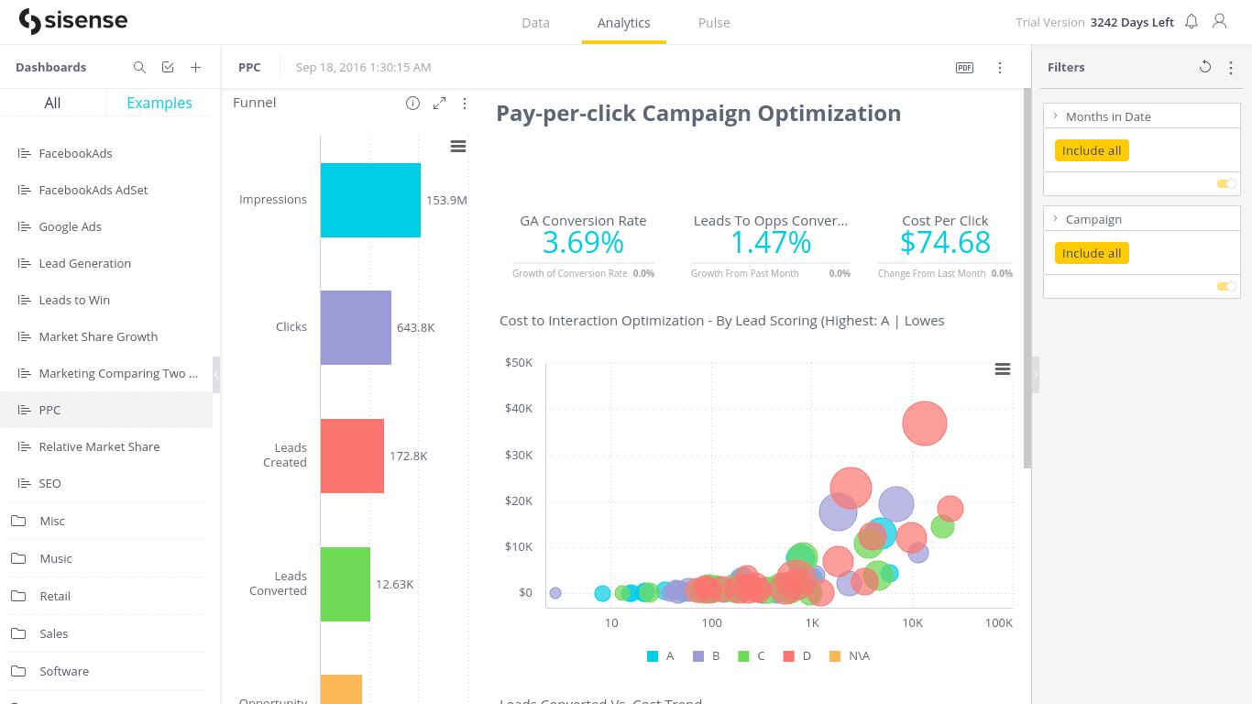The width and height of the screenshot is (1252, 704).
Task: Collapse the dashboards left panel handle
Action: [x=216, y=375]
